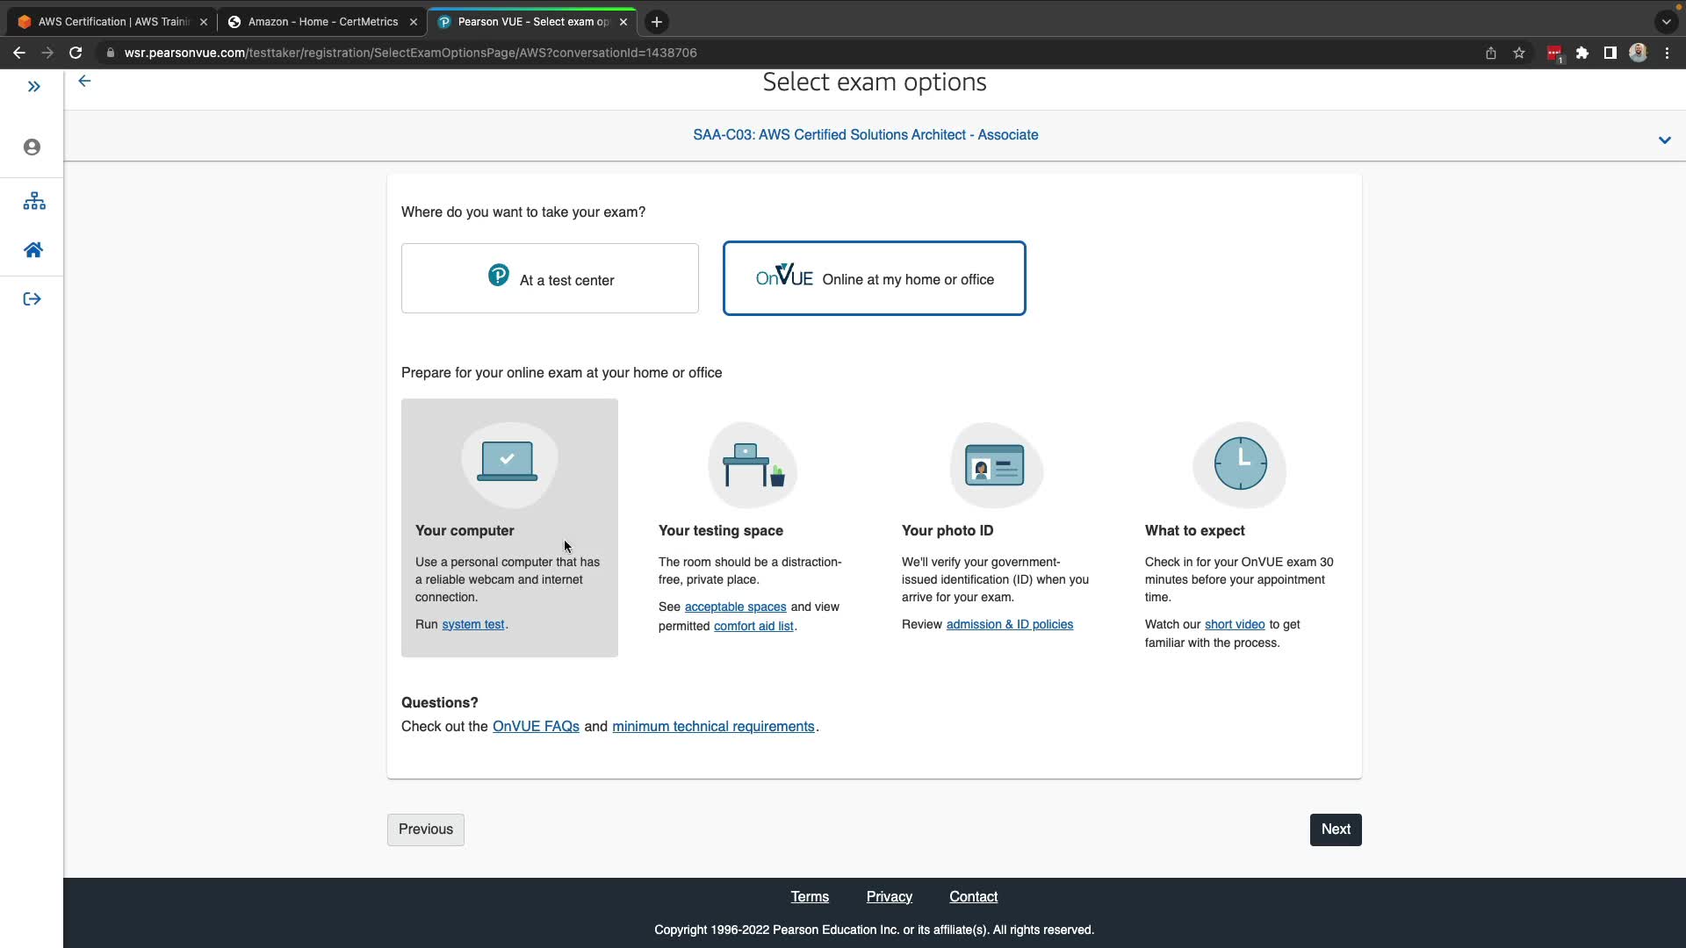
Task: Select At a test center option
Action: (x=550, y=278)
